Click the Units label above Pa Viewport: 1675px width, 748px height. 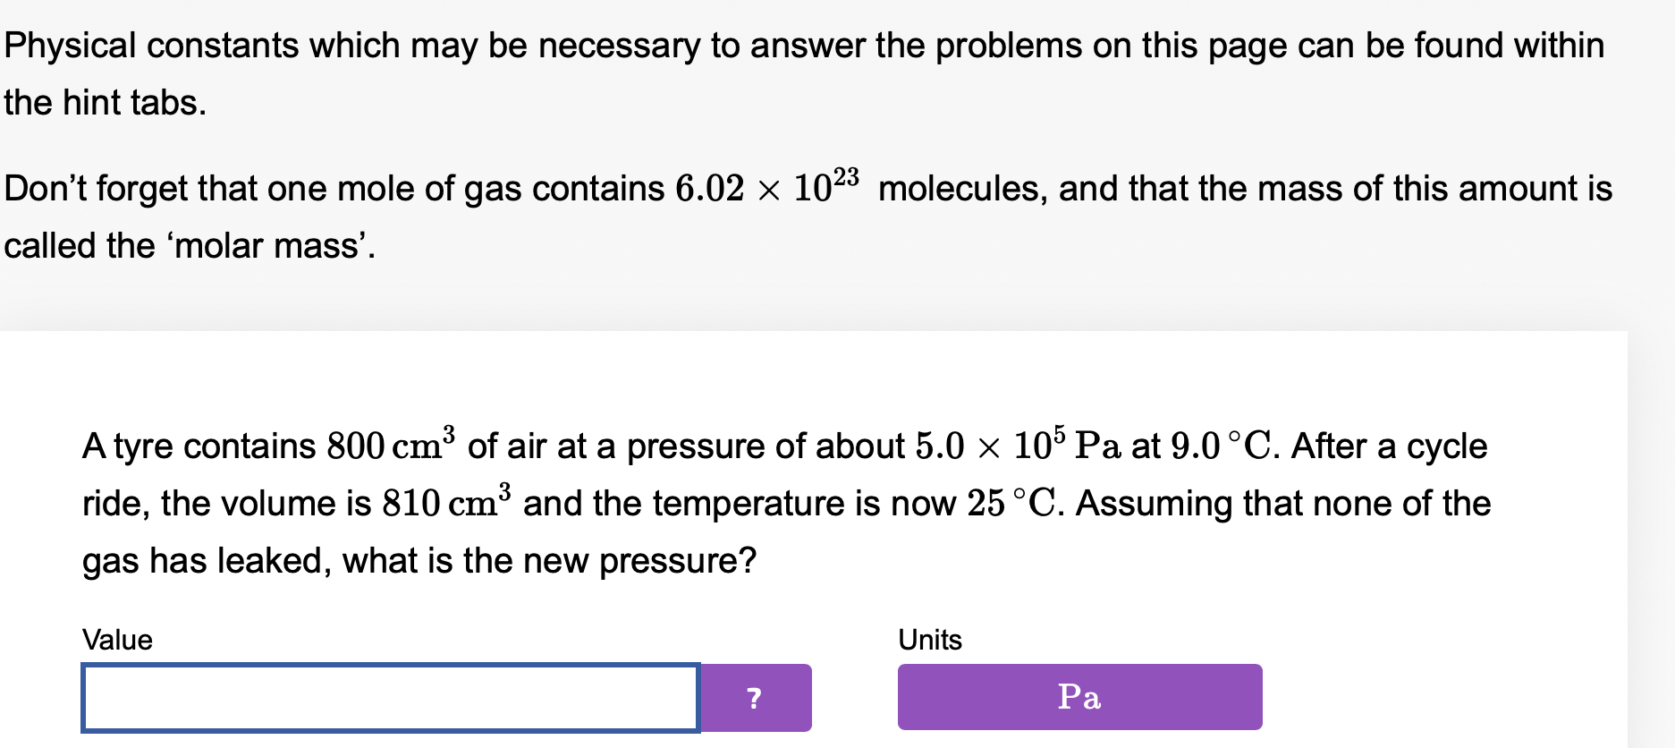(928, 639)
